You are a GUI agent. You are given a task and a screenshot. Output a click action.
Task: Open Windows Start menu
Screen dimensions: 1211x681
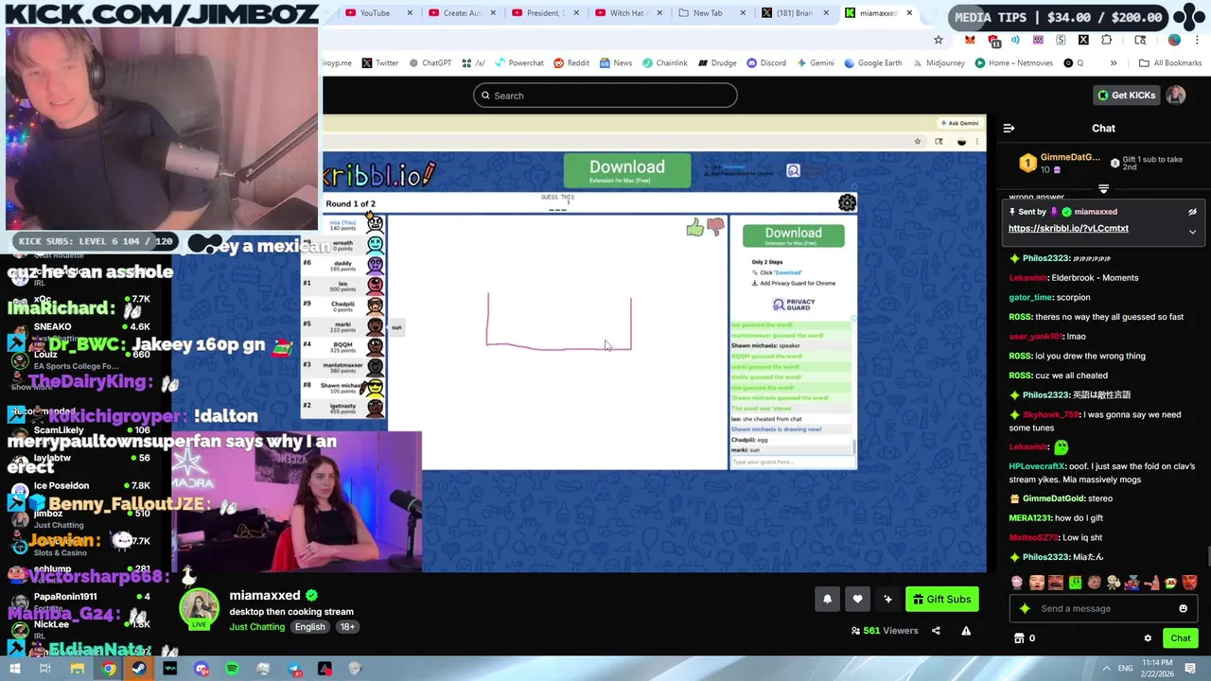(15, 669)
